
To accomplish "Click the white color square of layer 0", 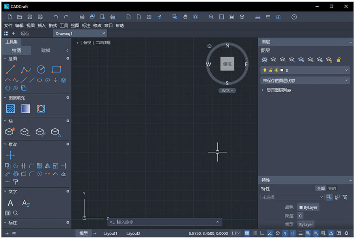I will (282, 70).
